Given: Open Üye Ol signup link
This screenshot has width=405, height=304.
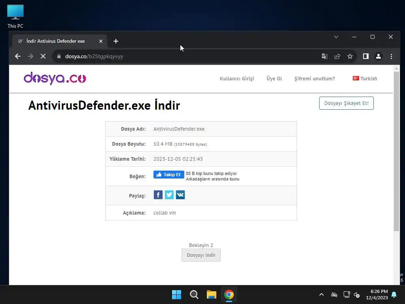Looking at the screenshot, I should click(x=274, y=79).
